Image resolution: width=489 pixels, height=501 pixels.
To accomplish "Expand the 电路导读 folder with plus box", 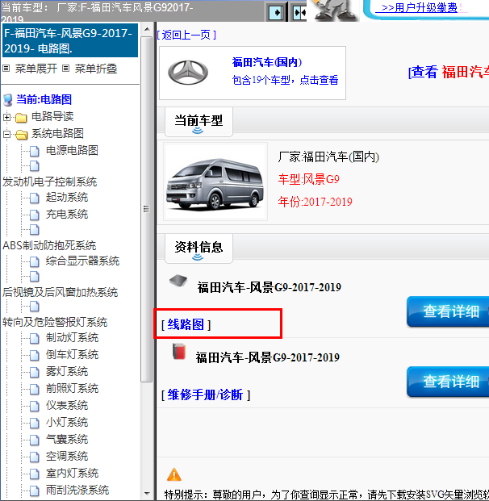I will (x=6, y=117).
